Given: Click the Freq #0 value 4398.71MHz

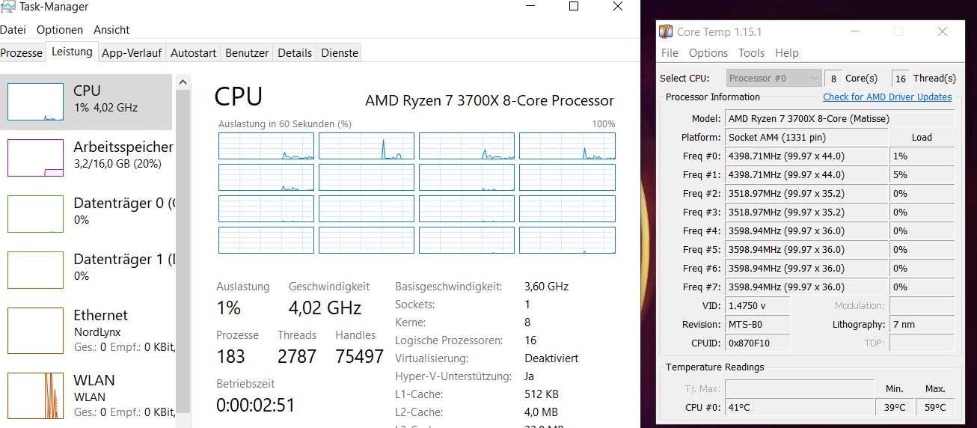Looking at the screenshot, I should (x=806, y=156).
